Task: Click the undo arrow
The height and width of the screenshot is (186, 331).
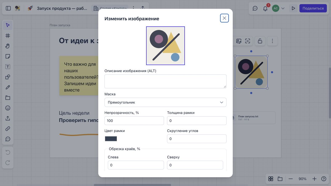Action: [8, 152]
